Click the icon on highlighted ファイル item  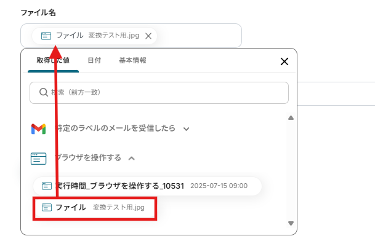click(x=47, y=207)
